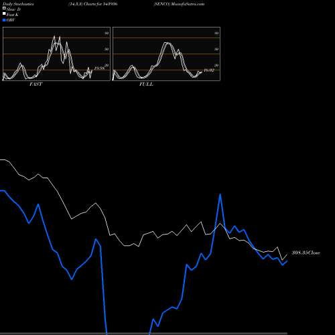Click the FAST stochastic chart peak

tap(54, 36)
